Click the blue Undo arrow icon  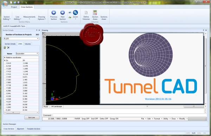pos(70,13)
